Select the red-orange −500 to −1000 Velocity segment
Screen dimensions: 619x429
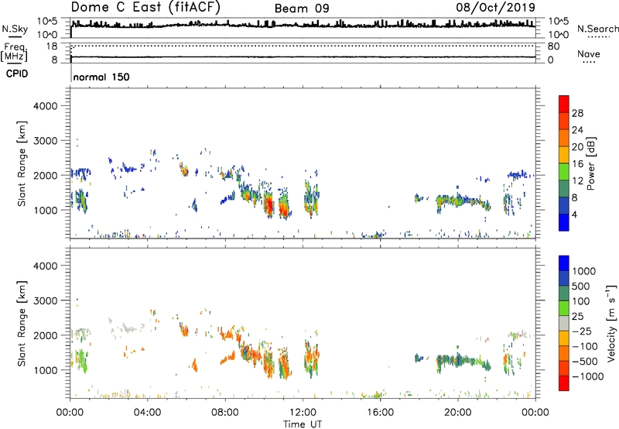(564, 368)
